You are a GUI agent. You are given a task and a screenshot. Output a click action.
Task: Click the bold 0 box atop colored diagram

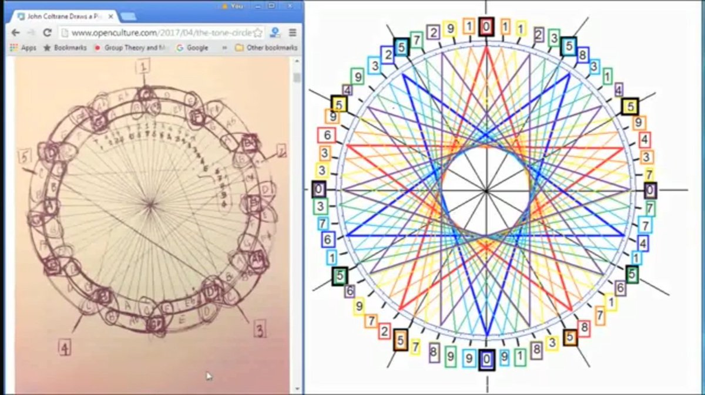[x=486, y=26]
